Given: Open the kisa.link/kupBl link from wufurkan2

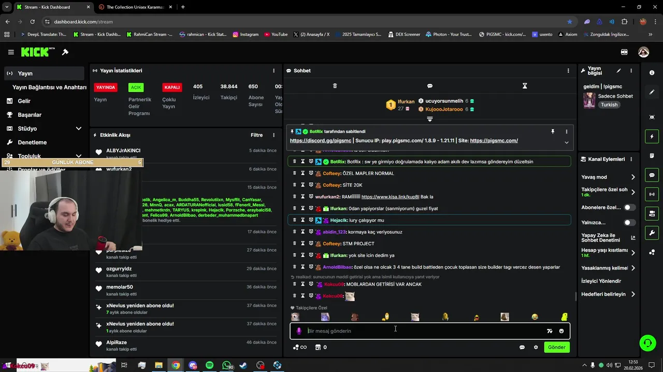Looking at the screenshot, I should tap(390, 197).
